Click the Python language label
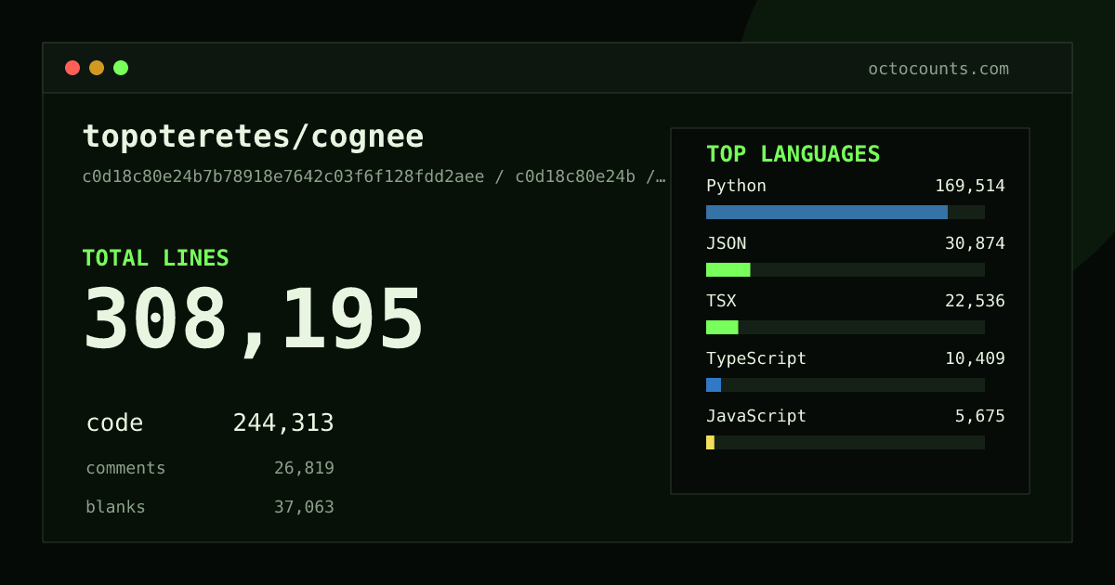The width and height of the screenshot is (1115, 585). 736,187
